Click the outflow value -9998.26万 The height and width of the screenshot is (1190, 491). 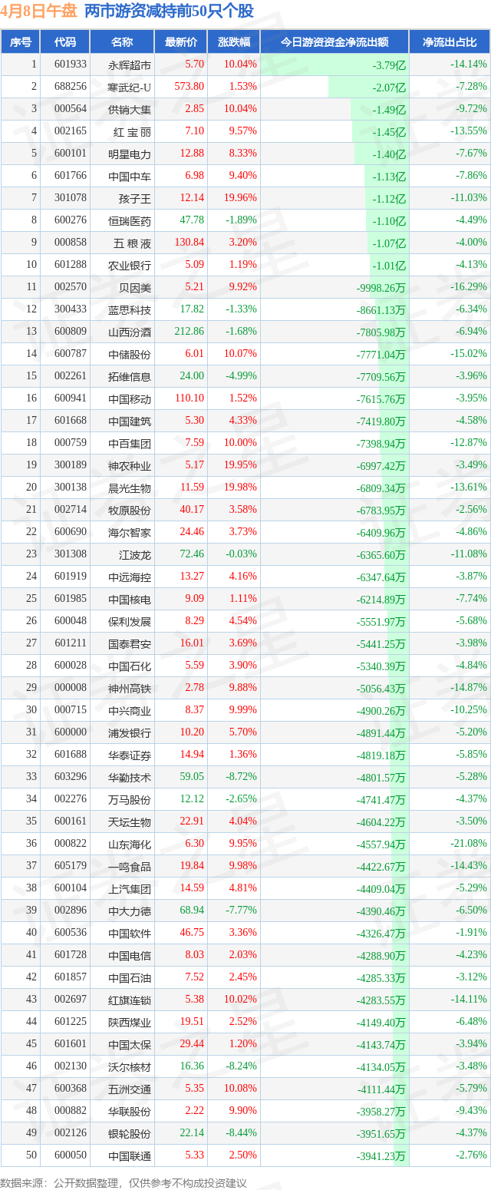click(x=381, y=288)
